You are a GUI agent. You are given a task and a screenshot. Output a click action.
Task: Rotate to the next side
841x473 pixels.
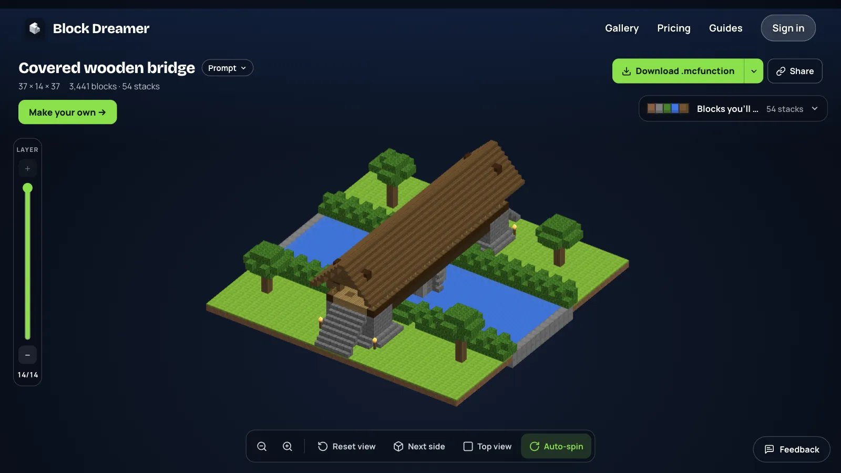pyautogui.click(x=419, y=446)
